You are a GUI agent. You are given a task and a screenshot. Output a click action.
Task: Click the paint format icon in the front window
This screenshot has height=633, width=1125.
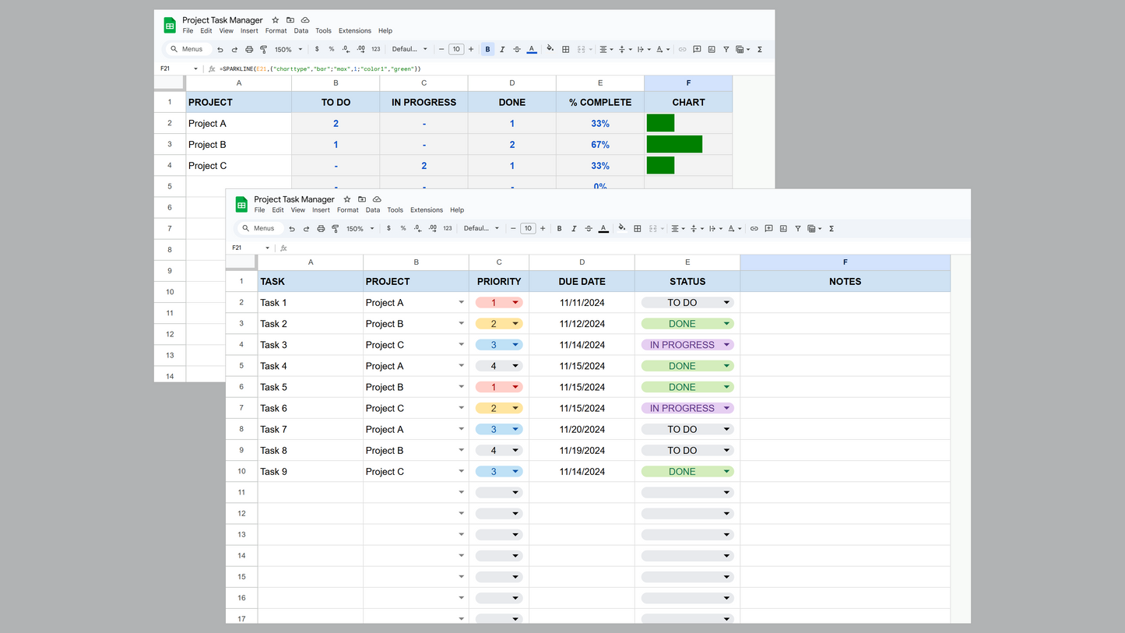pos(335,229)
